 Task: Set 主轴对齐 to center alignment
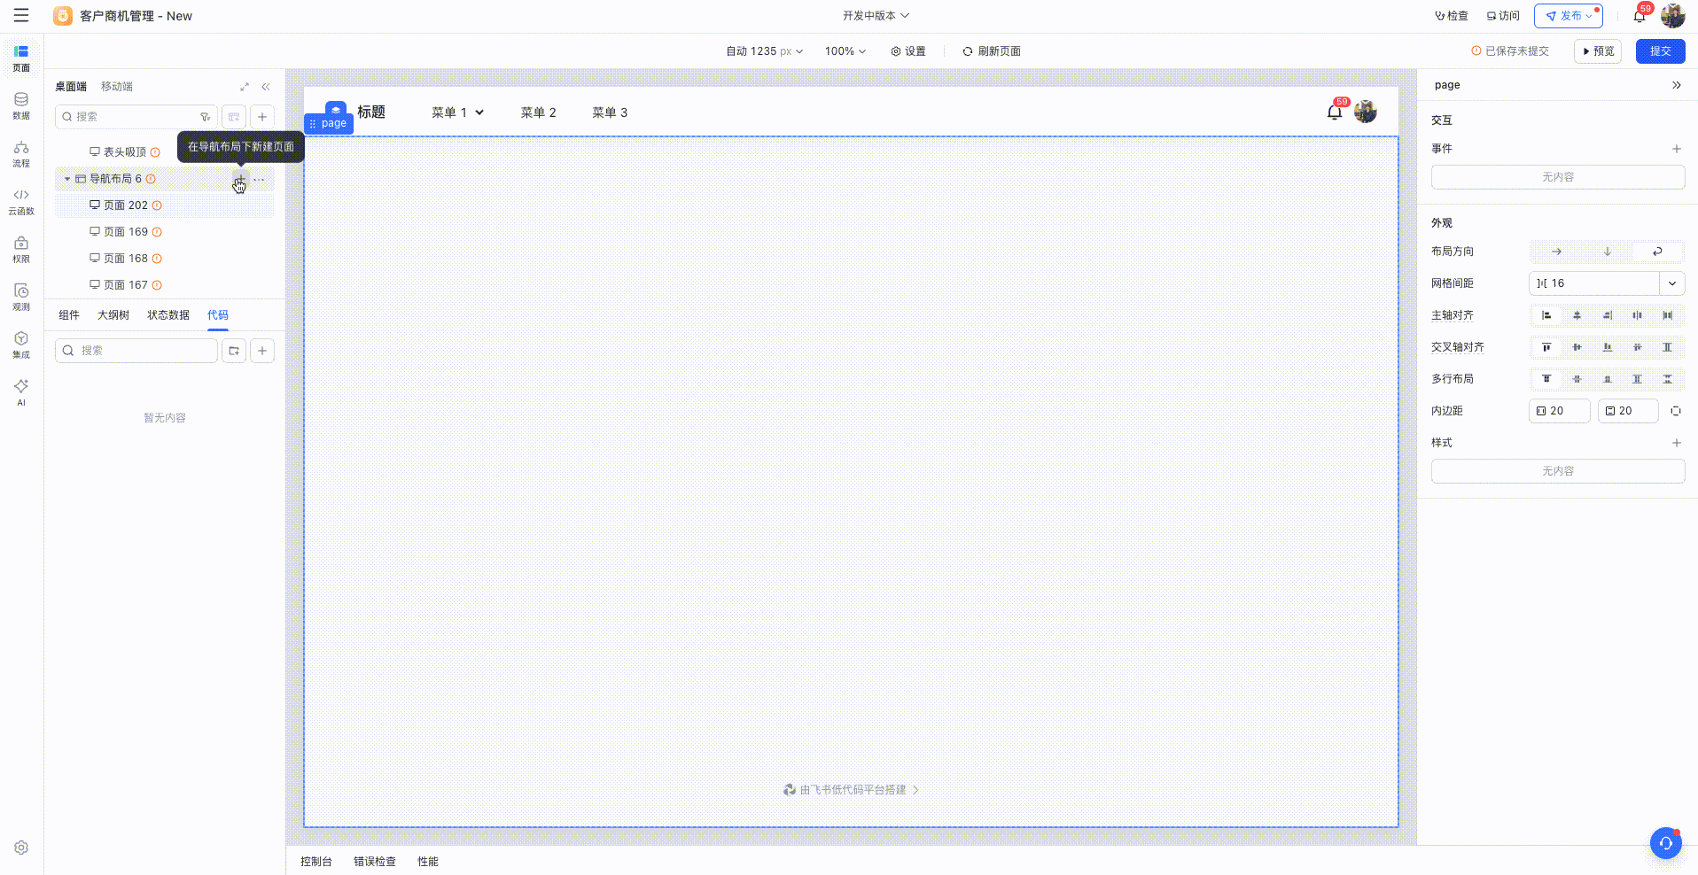click(1577, 315)
